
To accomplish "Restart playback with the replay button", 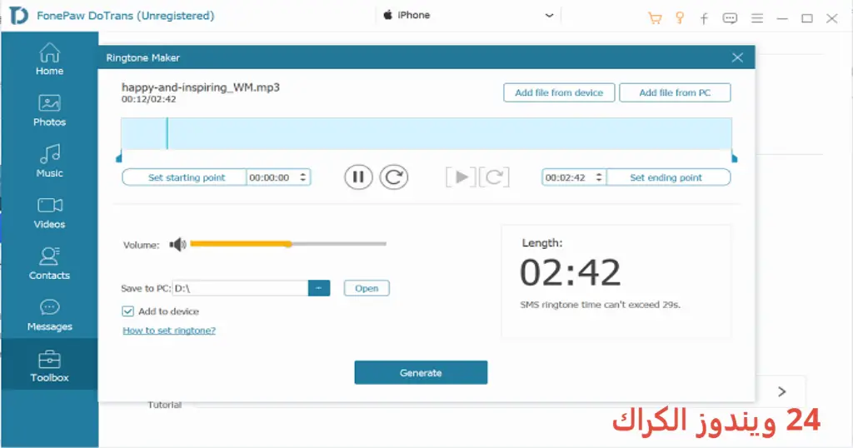I will [394, 177].
